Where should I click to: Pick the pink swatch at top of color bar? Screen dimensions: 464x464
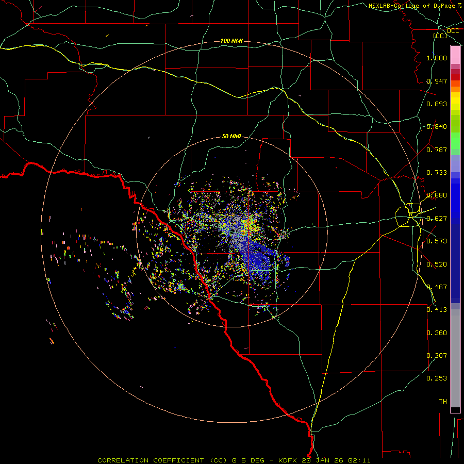click(455, 55)
